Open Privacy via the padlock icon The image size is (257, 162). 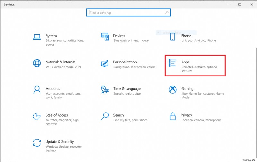(173, 116)
